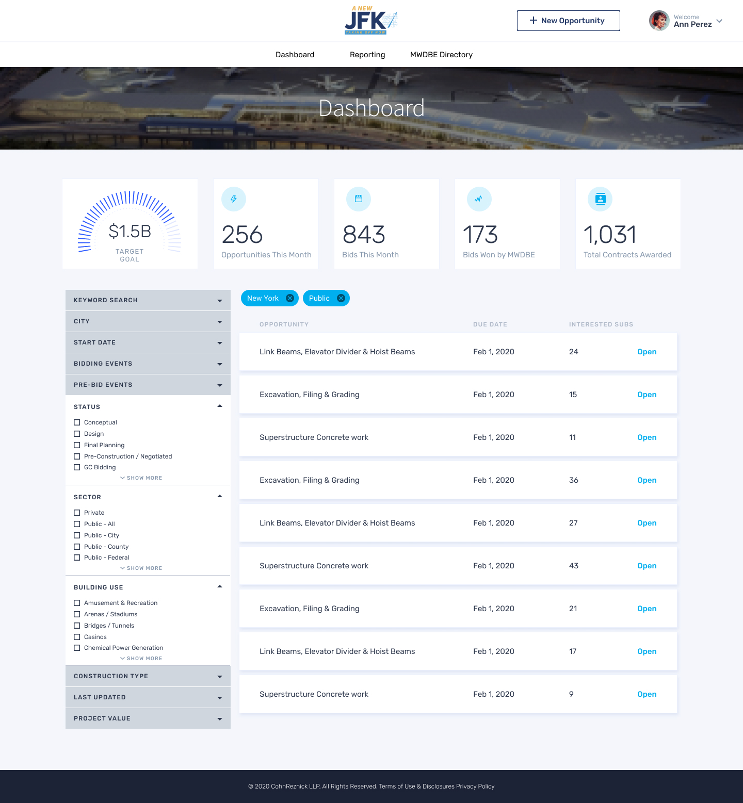Select the Public - Federal checkbox
Screen dimensions: 743x803
click(x=77, y=558)
